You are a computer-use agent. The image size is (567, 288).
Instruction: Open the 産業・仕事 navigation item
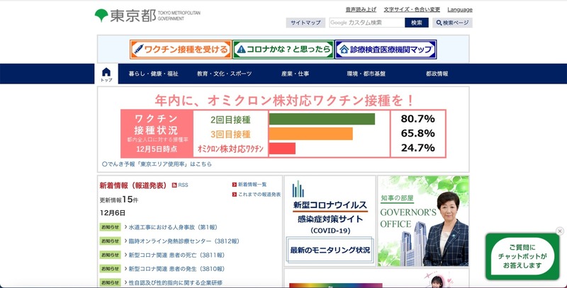[x=295, y=74]
